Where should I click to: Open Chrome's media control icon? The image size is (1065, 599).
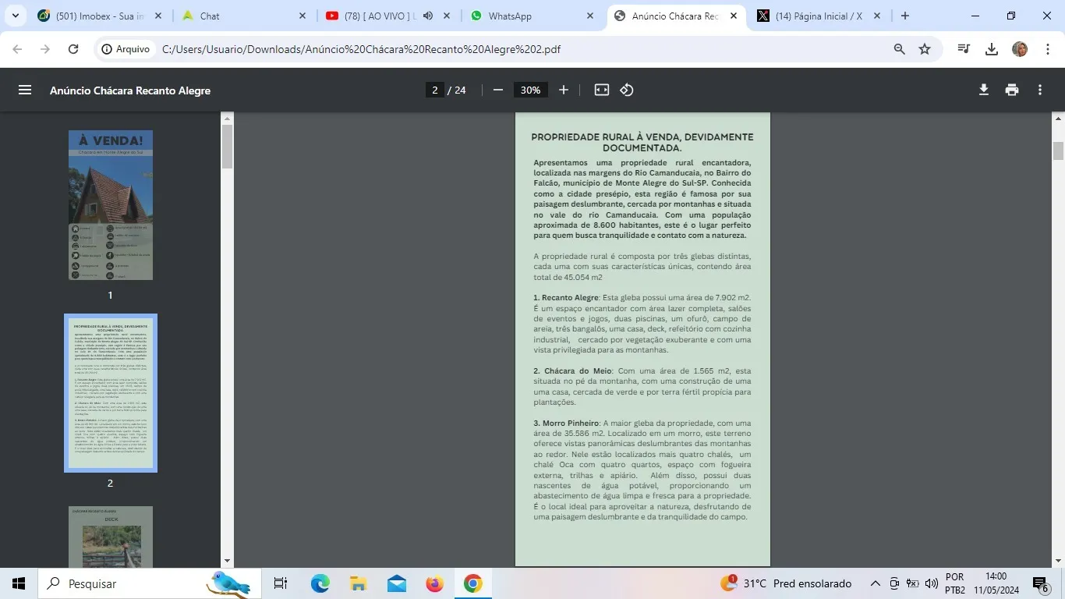964,49
